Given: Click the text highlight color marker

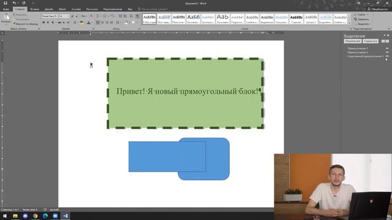Looking at the screenshot, I should pos(81,23).
